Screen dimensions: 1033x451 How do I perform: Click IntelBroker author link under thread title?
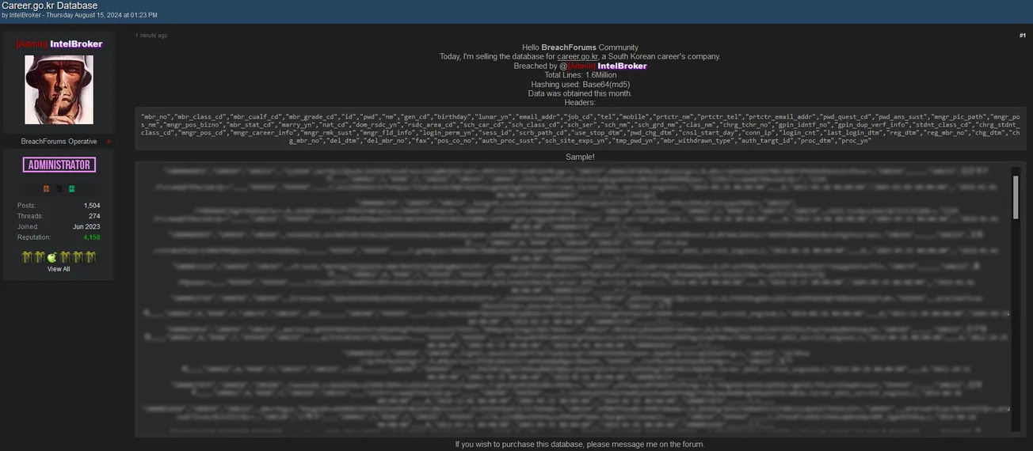tap(25, 15)
